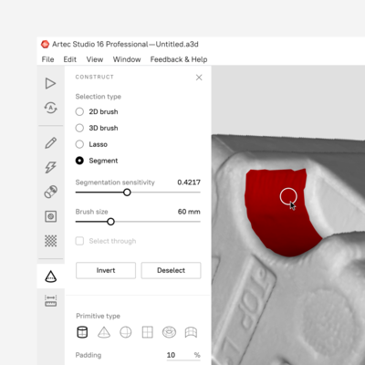Click the Artec Studio red logo icon
This screenshot has width=365, height=365.
coord(45,45)
